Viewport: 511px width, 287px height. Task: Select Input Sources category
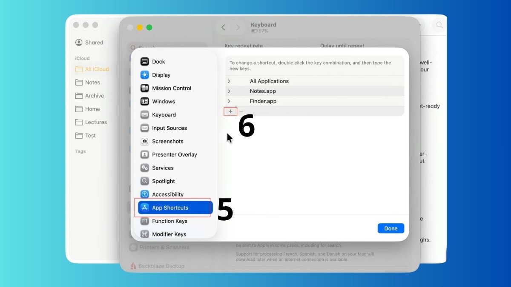point(169,128)
